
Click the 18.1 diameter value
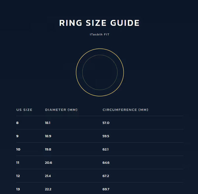point(48,123)
